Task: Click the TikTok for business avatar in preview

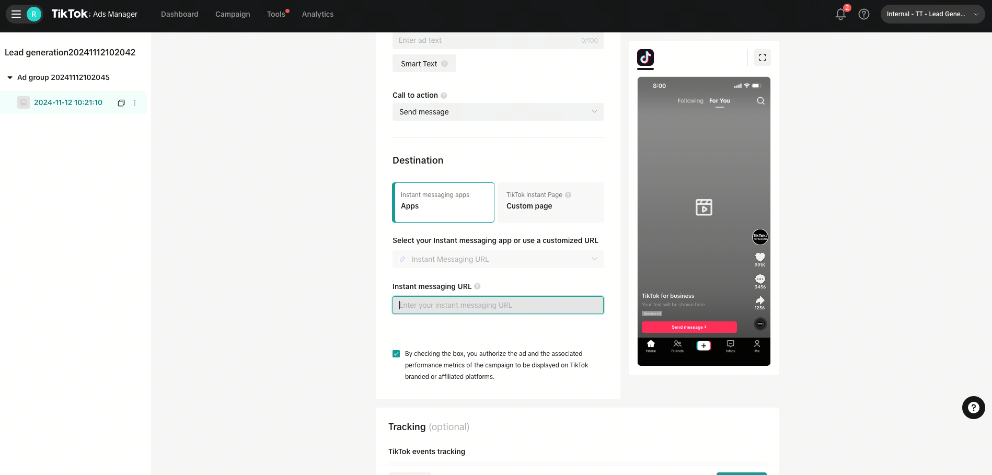Action: pyautogui.click(x=760, y=237)
